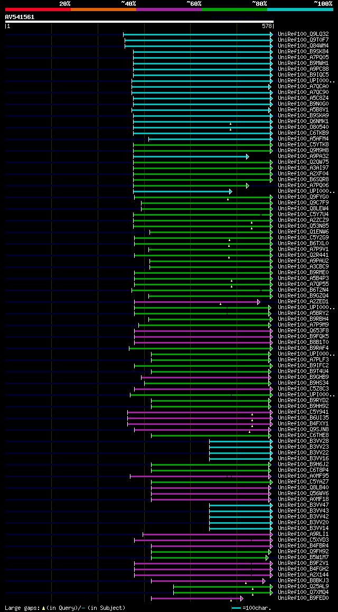The width and height of the screenshot is (338, 612).
Task: Open hit UniRef100_Q84WM4
Action: click(303, 45)
